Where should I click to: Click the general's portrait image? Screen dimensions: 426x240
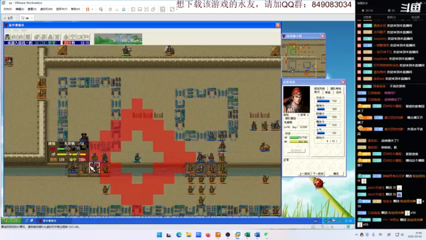point(297,99)
